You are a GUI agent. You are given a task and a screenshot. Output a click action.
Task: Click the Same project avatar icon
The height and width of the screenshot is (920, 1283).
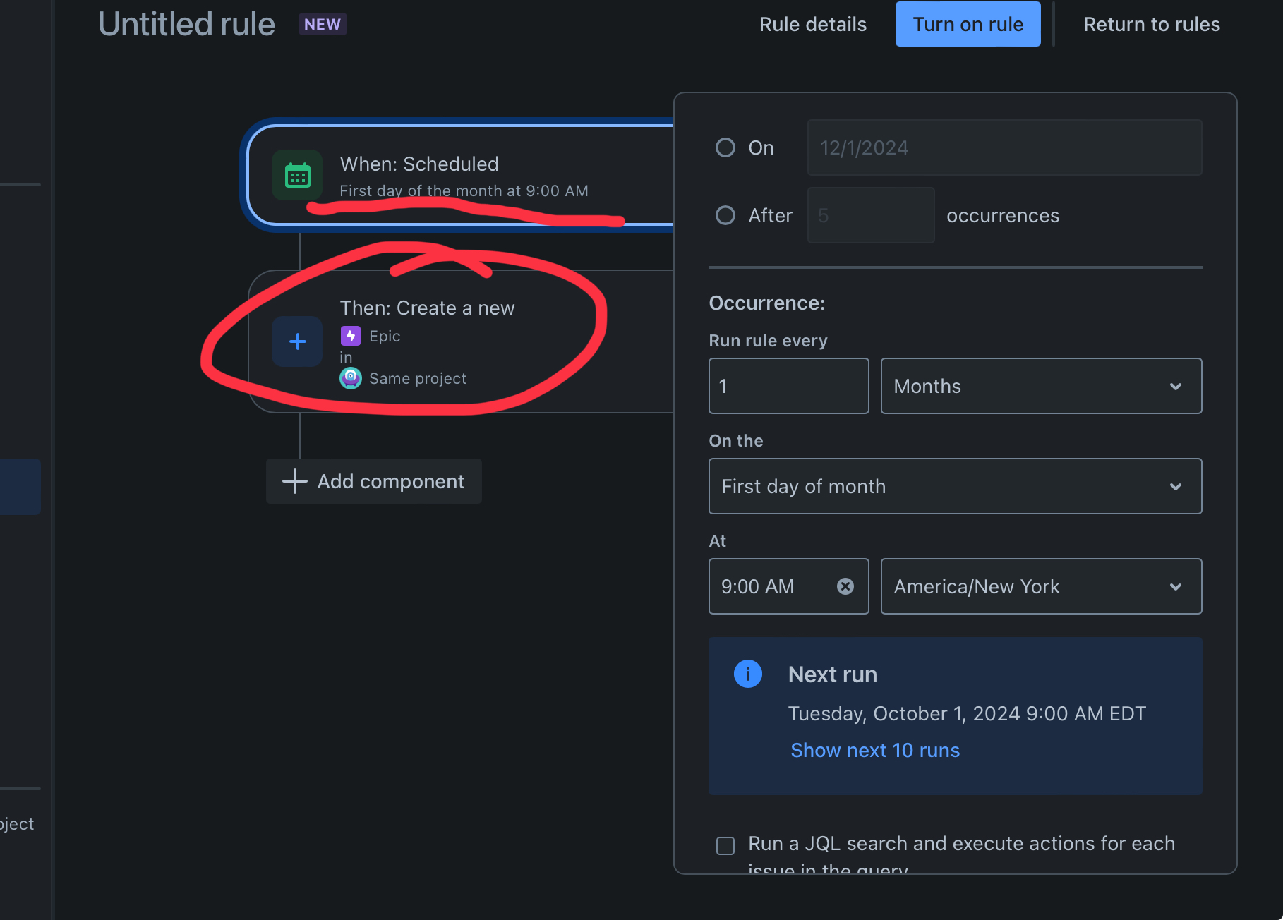351,378
